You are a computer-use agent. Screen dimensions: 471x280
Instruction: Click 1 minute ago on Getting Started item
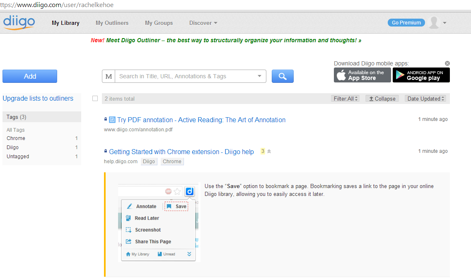pyautogui.click(x=433, y=151)
